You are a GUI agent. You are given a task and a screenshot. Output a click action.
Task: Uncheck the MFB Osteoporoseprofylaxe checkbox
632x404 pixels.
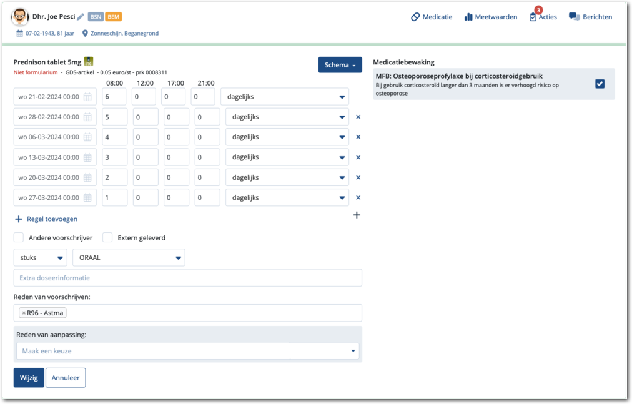(x=600, y=84)
